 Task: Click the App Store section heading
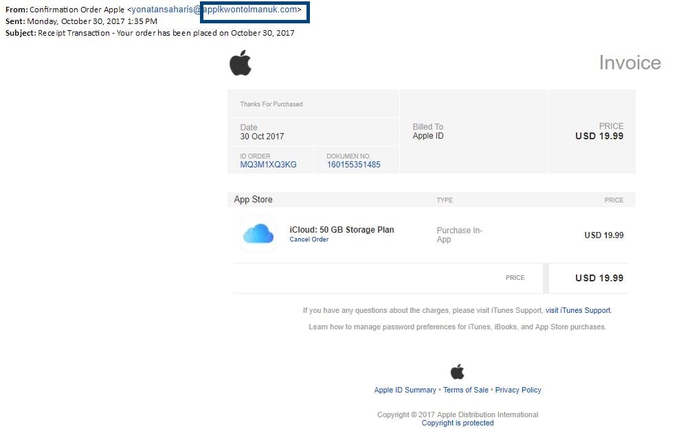click(253, 199)
